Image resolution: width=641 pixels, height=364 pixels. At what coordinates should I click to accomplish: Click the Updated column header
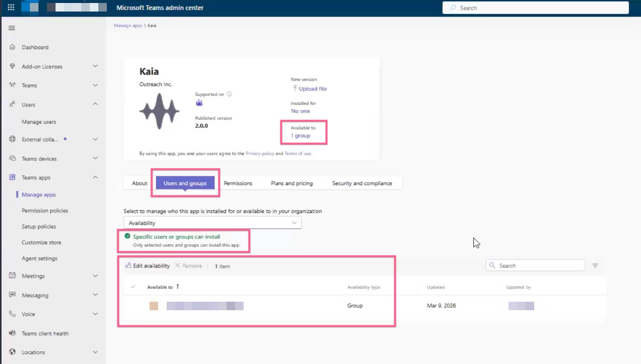point(435,287)
